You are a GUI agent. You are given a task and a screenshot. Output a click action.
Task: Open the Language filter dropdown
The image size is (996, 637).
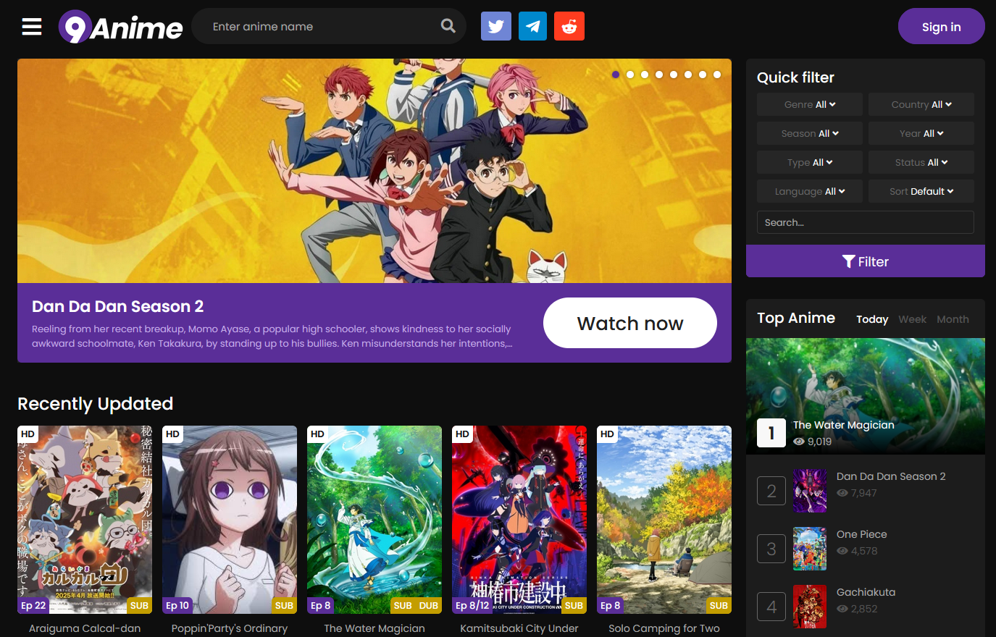tap(810, 191)
